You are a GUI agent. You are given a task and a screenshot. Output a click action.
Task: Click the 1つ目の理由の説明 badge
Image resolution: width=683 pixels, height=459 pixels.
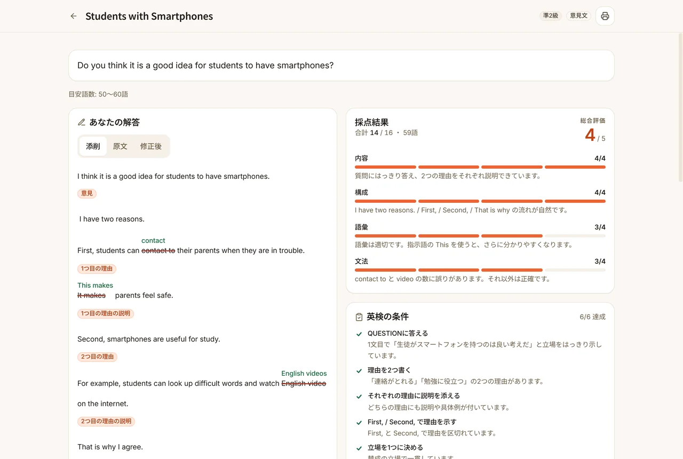106,314
